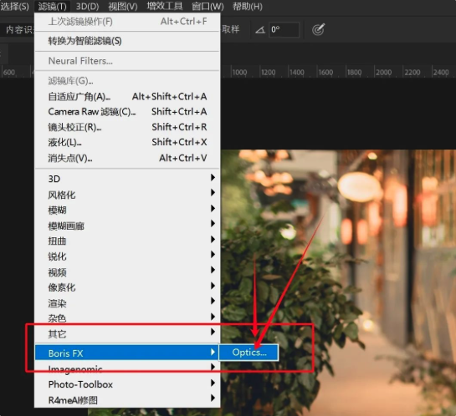Choose 镜头校正 lens correction item
Viewport: 456px width, 416px height.
(x=127, y=127)
